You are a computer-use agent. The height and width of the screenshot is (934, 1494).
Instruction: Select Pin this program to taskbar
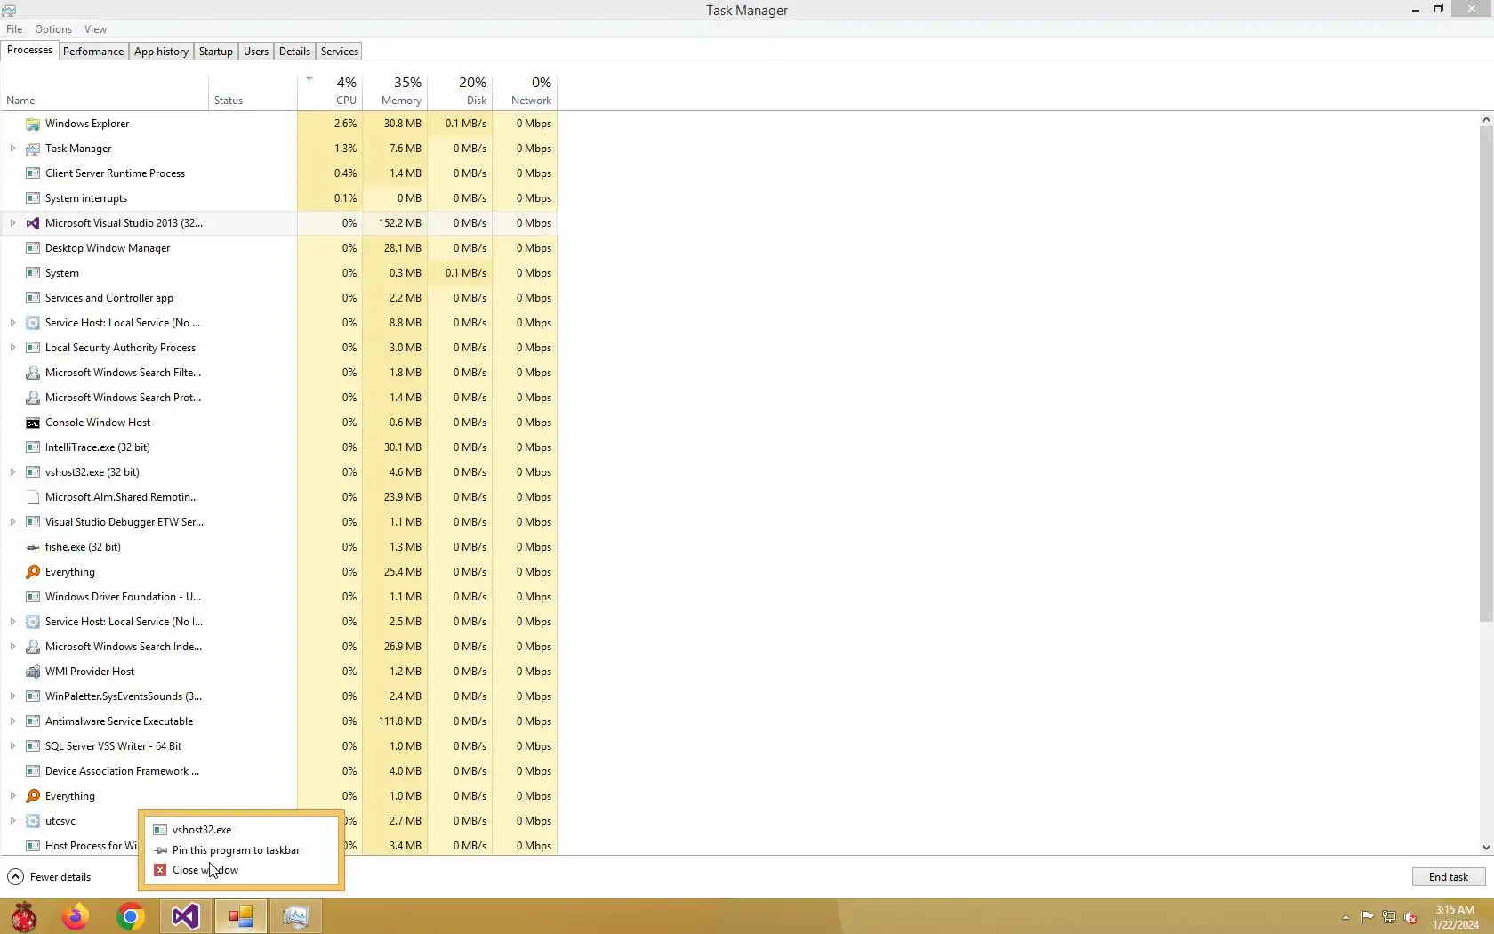click(x=236, y=850)
